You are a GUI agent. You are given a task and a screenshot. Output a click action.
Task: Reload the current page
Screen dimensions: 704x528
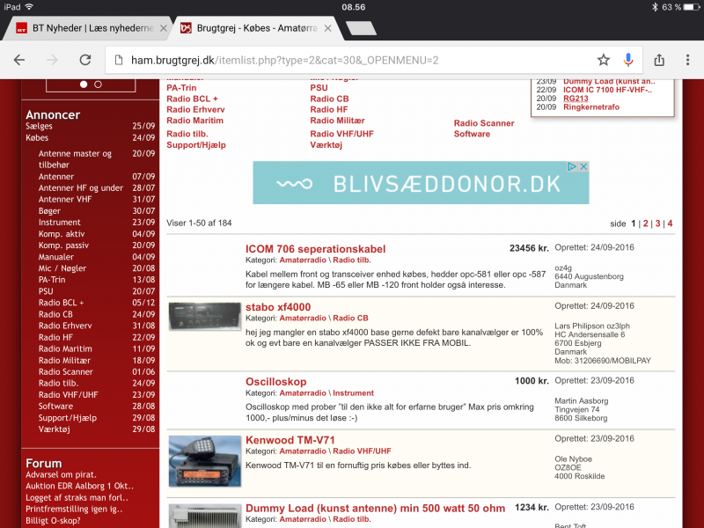coord(85,60)
